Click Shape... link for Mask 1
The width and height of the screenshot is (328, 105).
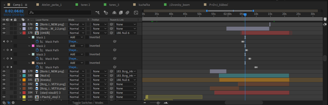coord(73,41)
